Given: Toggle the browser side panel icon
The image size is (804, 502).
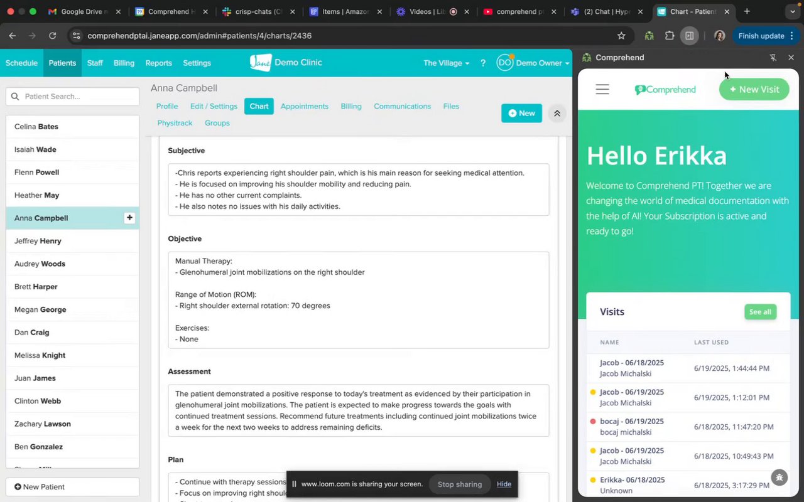Looking at the screenshot, I should [x=689, y=36].
